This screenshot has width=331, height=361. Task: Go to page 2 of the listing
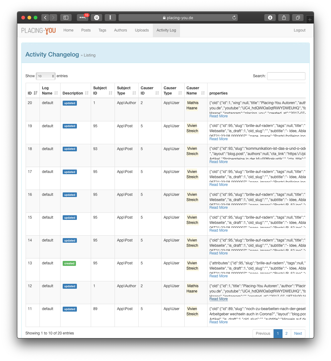(286, 334)
